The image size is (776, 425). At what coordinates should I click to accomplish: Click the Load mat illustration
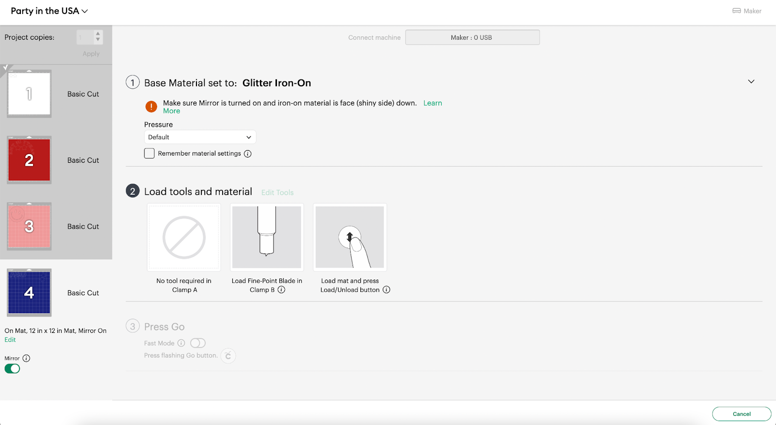pyautogui.click(x=350, y=237)
